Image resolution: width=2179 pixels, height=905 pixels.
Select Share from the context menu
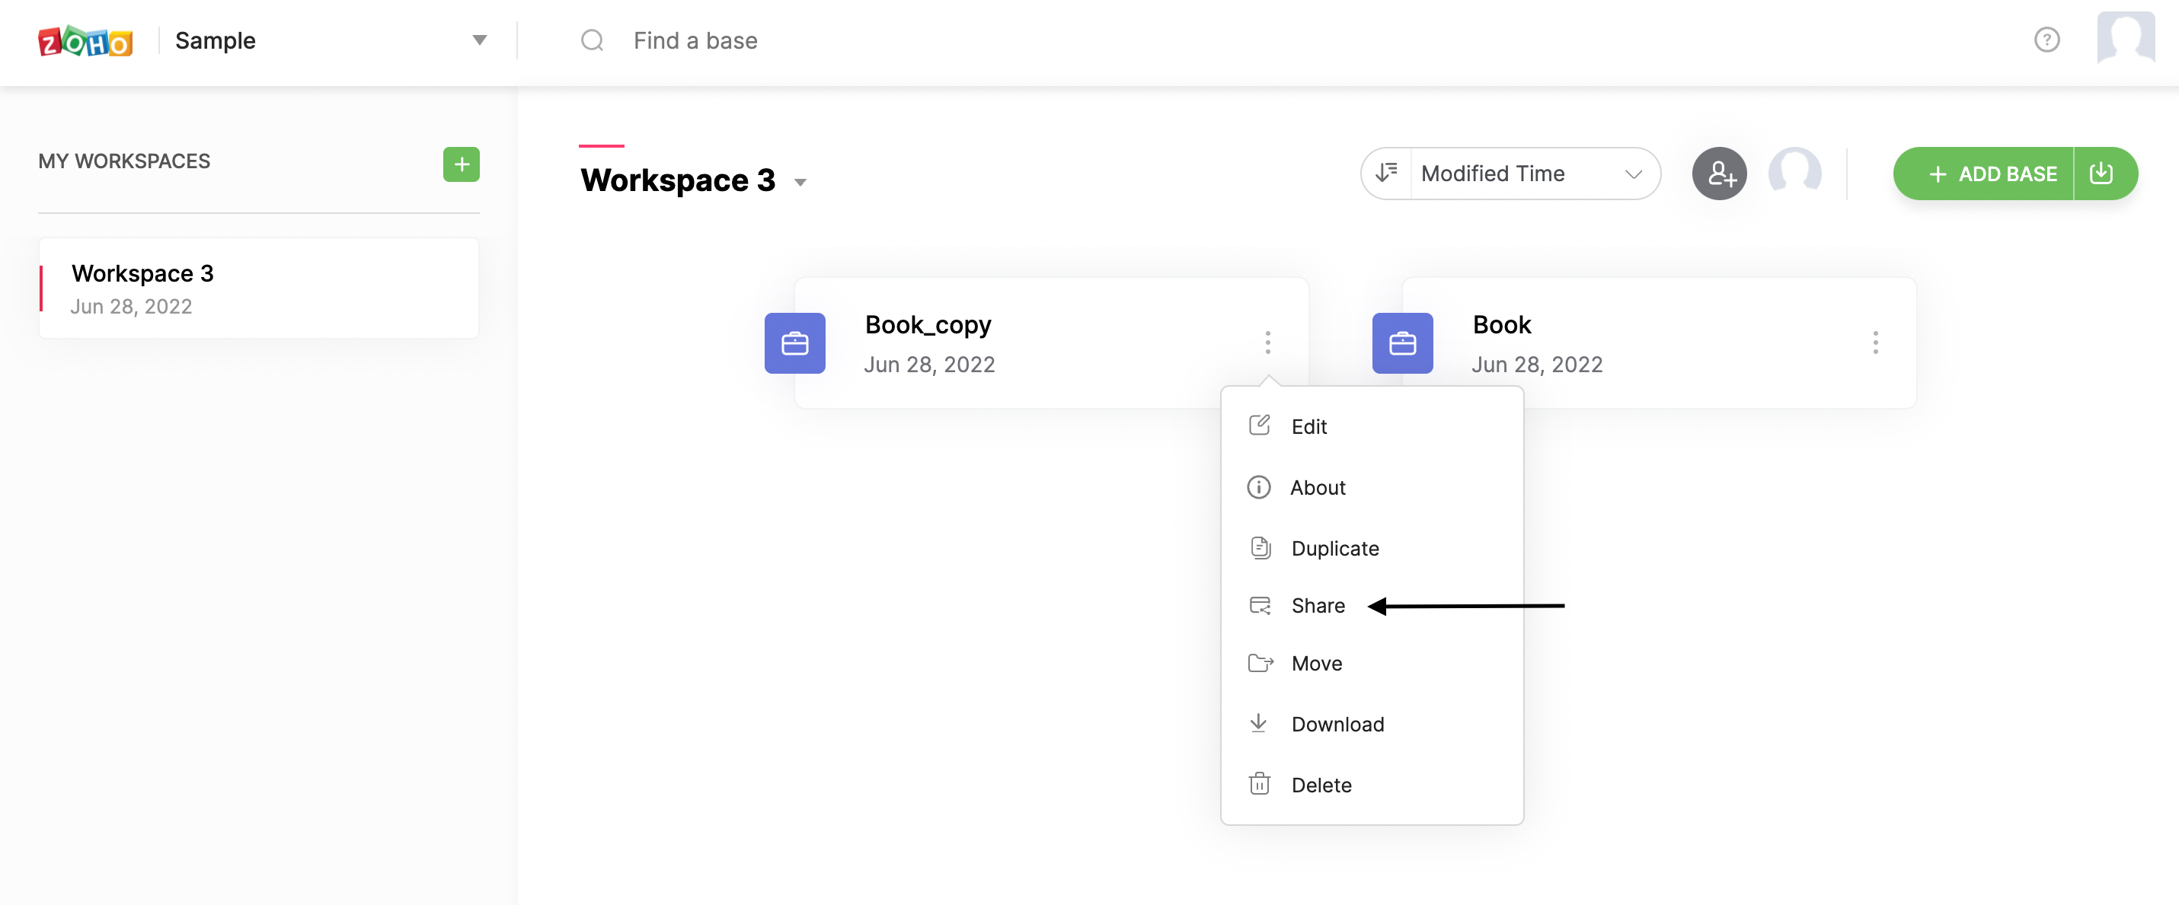point(1317,606)
